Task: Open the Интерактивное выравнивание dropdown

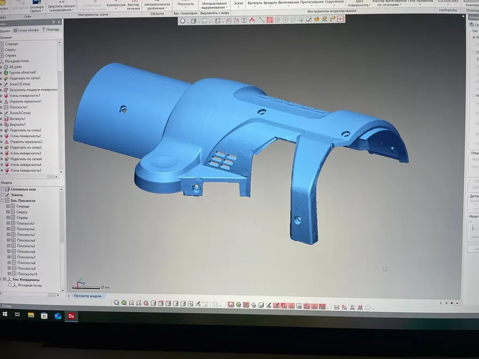Action: pos(214,5)
